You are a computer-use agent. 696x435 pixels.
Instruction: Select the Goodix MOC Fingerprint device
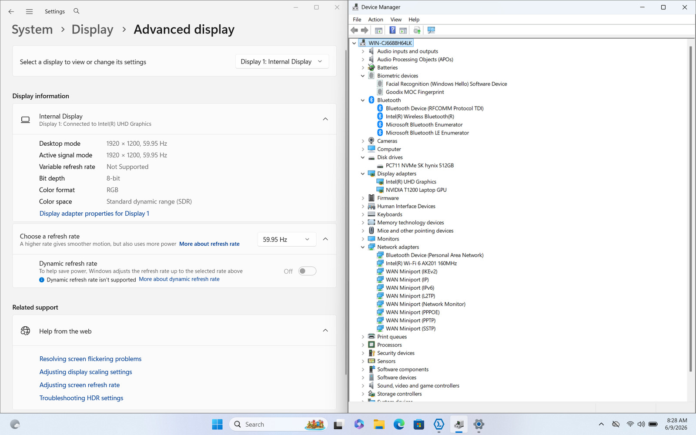tap(415, 92)
